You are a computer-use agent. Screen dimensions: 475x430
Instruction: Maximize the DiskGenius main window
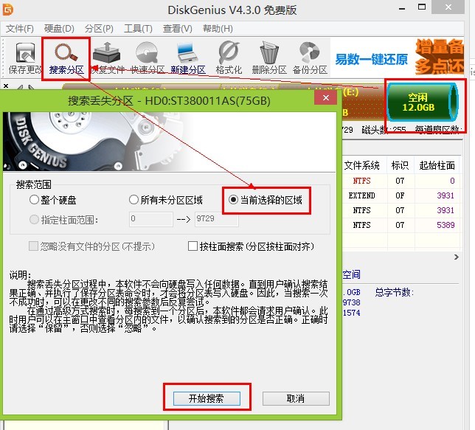pyautogui.click(x=422, y=7)
